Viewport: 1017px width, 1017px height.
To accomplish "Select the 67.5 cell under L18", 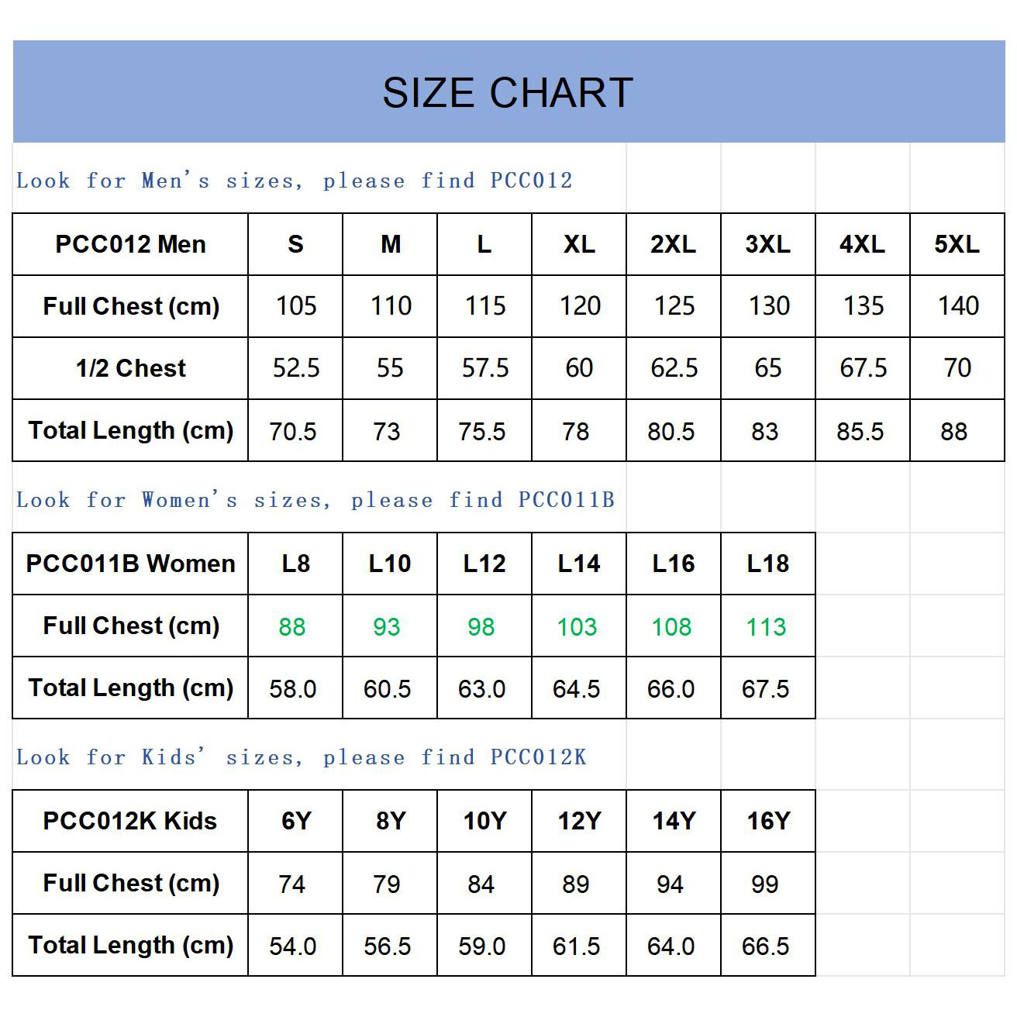I will click(x=766, y=688).
